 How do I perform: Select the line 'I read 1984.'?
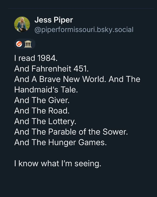pos(36,58)
